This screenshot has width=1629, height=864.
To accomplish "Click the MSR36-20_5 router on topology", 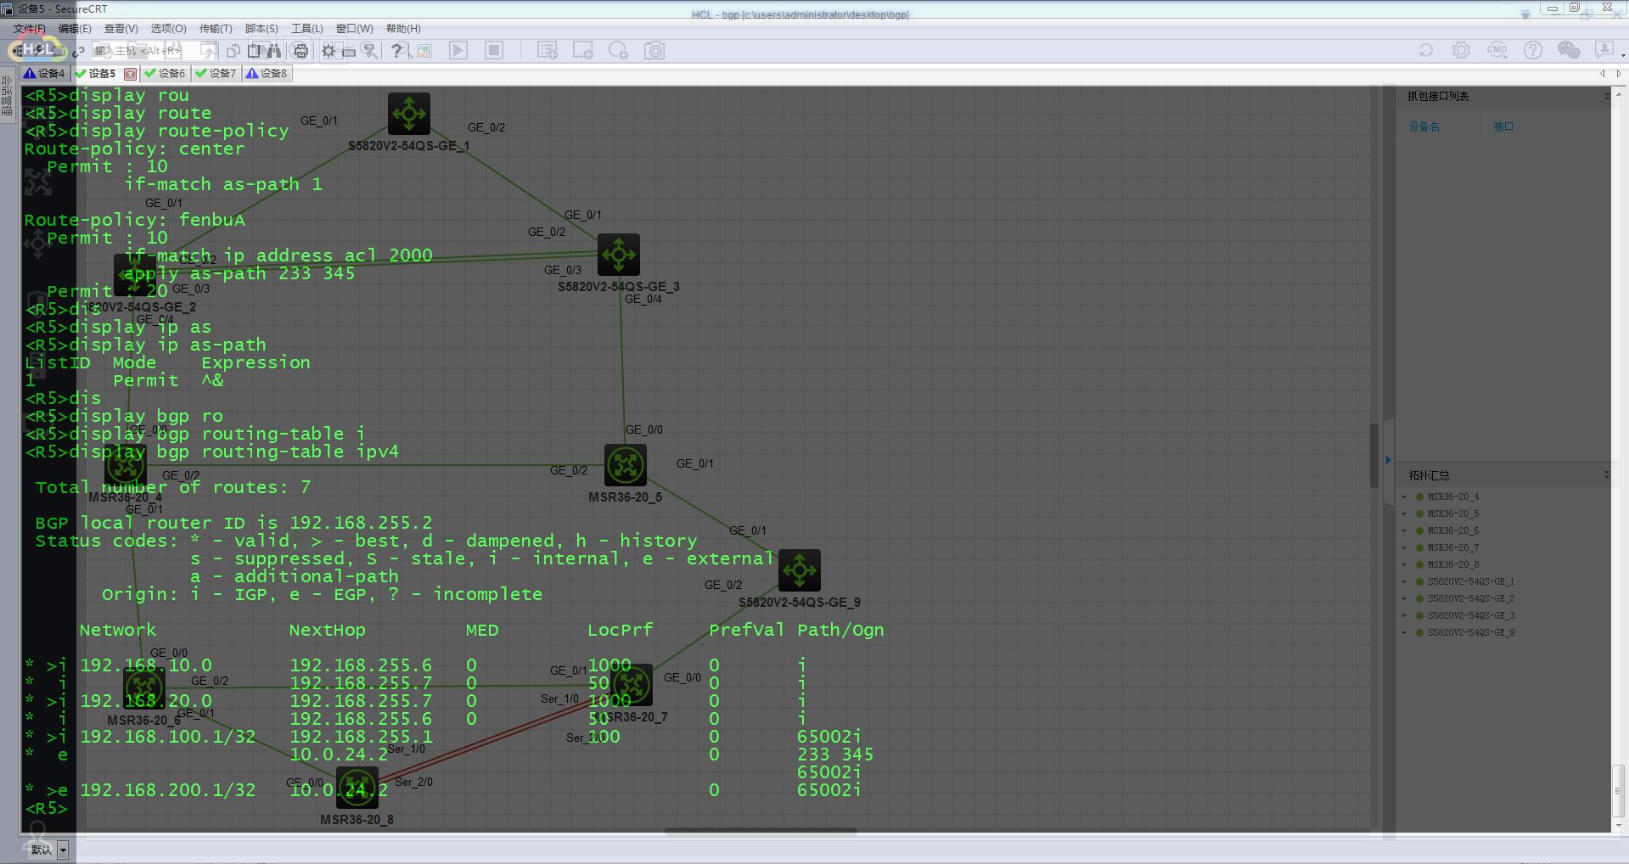I will pyautogui.click(x=626, y=465).
